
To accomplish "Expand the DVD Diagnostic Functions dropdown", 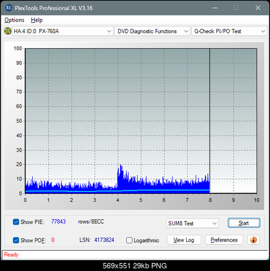I will point(152,31).
